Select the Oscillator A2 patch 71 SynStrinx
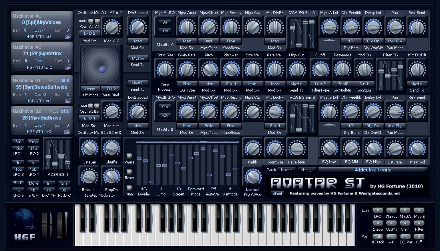440x251 pixels. [x=42, y=53]
